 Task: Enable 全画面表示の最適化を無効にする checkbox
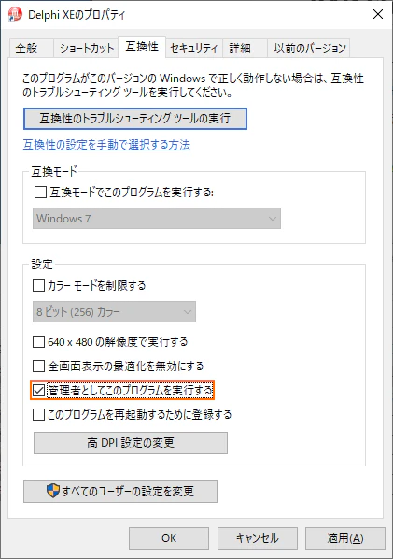click(x=38, y=365)
